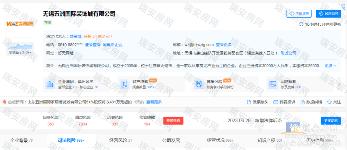The image size is (347, 150).
Task: Switch to the 司法风险 tab
Action: [x=67, y=140]
